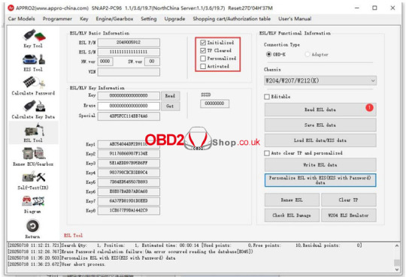Select the Calculate Password icon
This screenshot has height=277, width=406.
33,86
